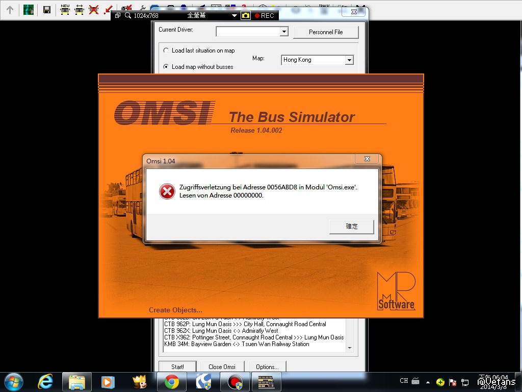The height and width of the screenshot is (392, 522).
Task: Click the network tray icon
Action: [x=465, y=382]
